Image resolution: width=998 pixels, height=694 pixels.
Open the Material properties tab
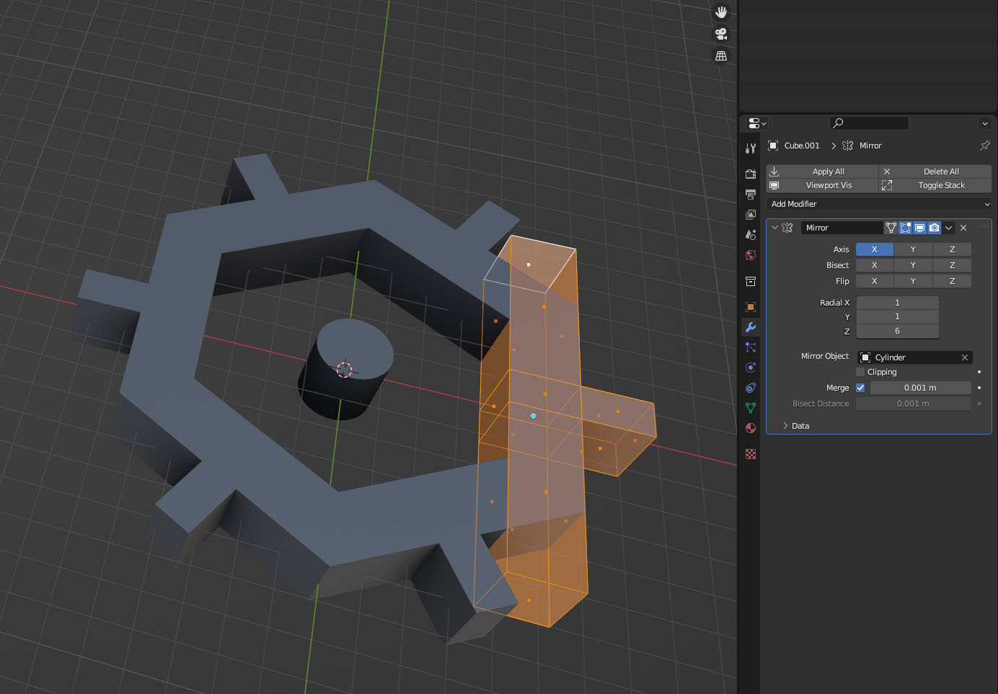(751, 428)
